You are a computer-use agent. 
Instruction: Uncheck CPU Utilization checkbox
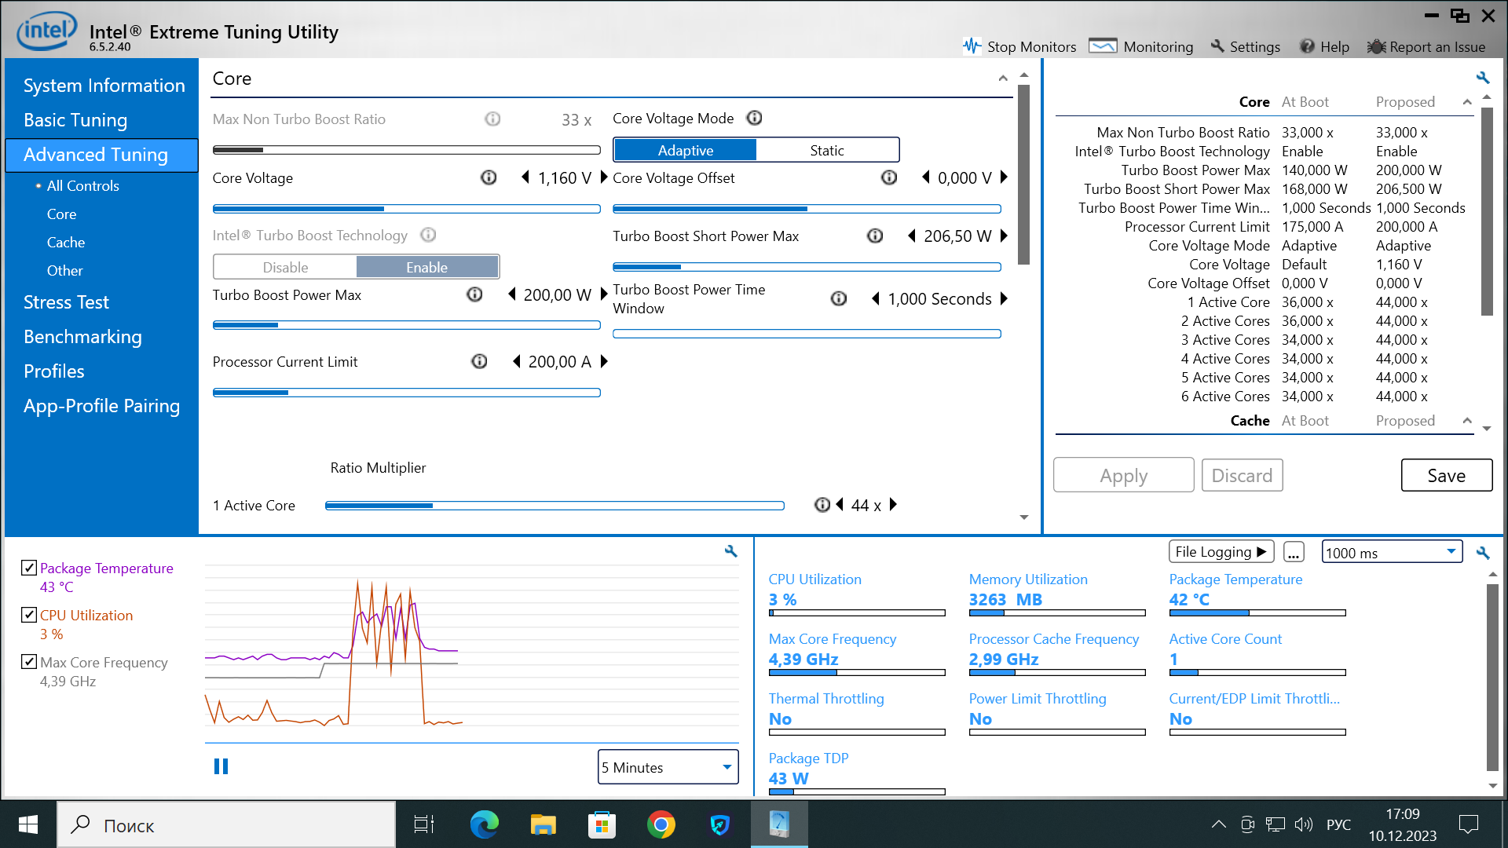29,615
